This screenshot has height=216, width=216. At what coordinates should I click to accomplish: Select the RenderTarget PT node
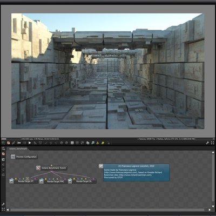24,181
